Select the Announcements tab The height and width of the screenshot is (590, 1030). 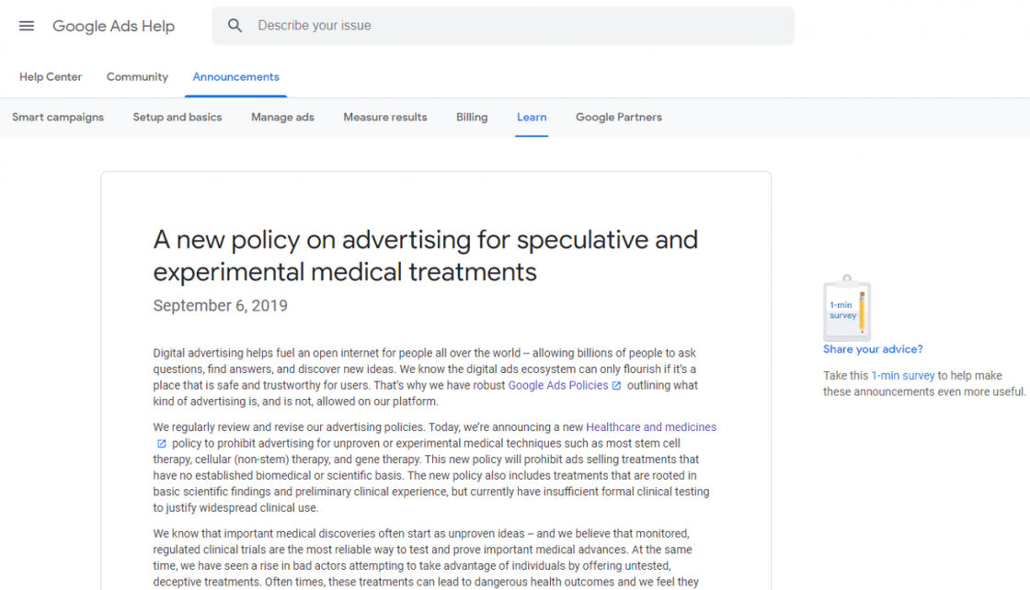(235, 77)
